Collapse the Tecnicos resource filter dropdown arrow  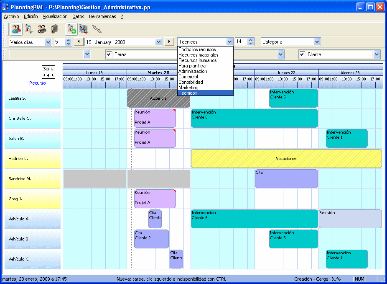click(229, 42)
